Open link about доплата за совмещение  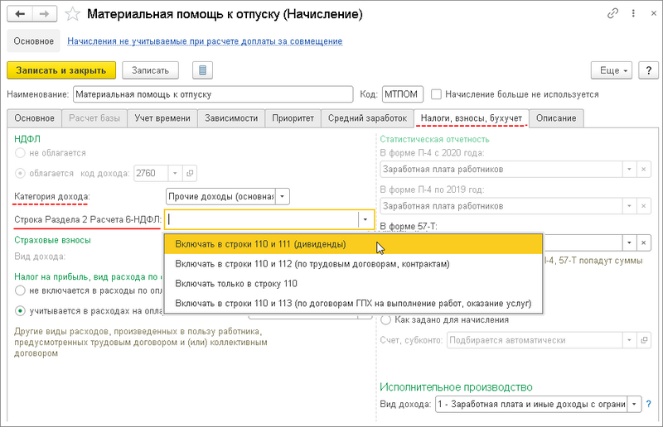205,41
